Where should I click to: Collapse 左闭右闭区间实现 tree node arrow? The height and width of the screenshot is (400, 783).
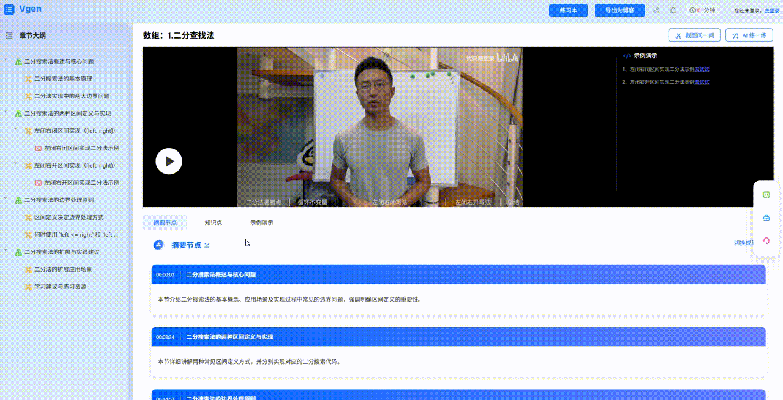[15, 130]
